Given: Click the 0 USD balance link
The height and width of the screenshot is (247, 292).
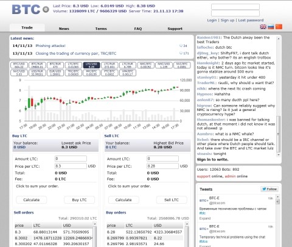Looking at the screenshot, I should pos(19,147).
